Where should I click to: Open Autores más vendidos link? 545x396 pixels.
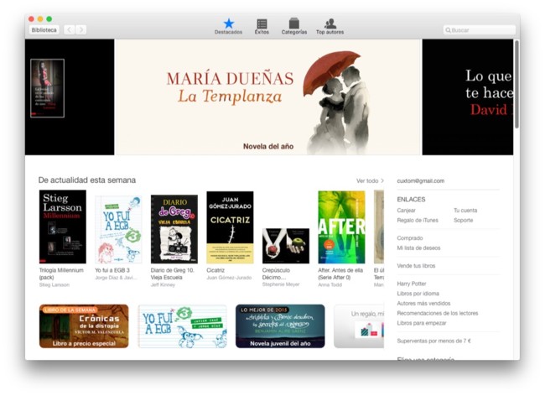tap(423, 303)
